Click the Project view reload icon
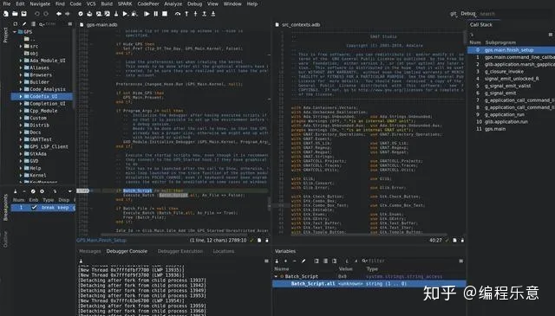Image resolution: width=555 pixels, height=316 pixels. click(16, 24)
